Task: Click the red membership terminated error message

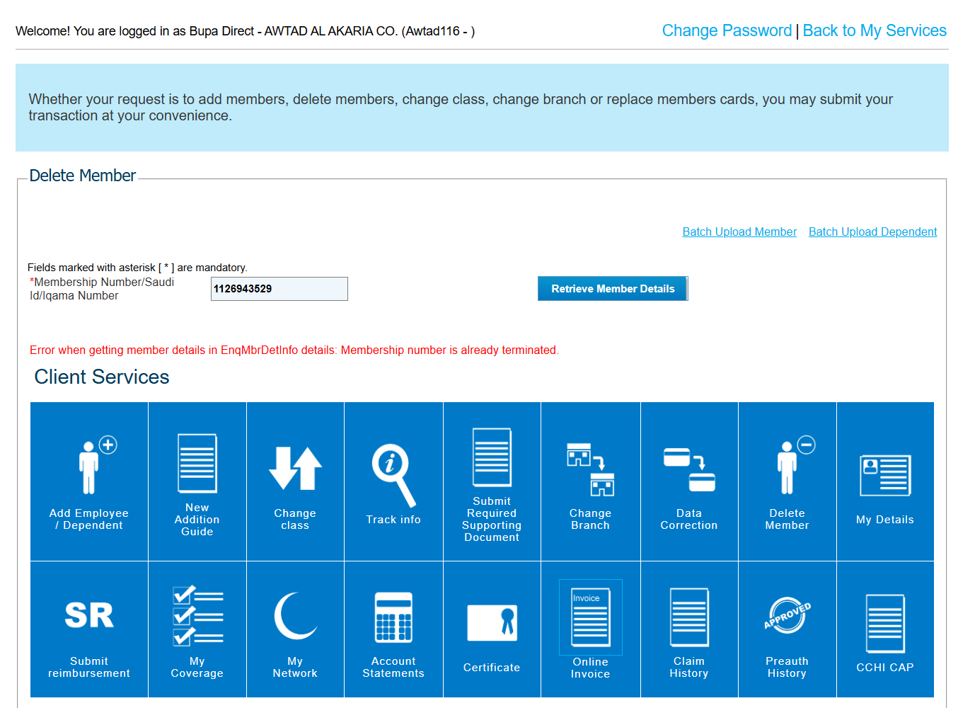Action: click(x=294, y=350)
